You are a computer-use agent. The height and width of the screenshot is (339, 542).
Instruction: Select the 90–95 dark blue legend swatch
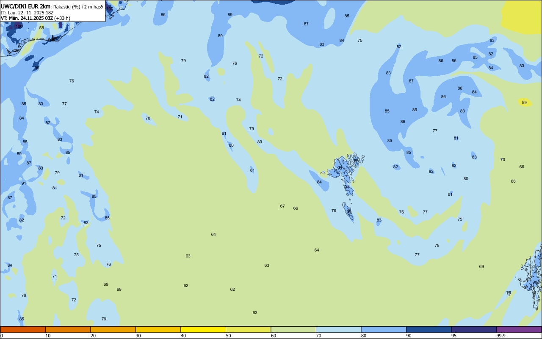429,329
